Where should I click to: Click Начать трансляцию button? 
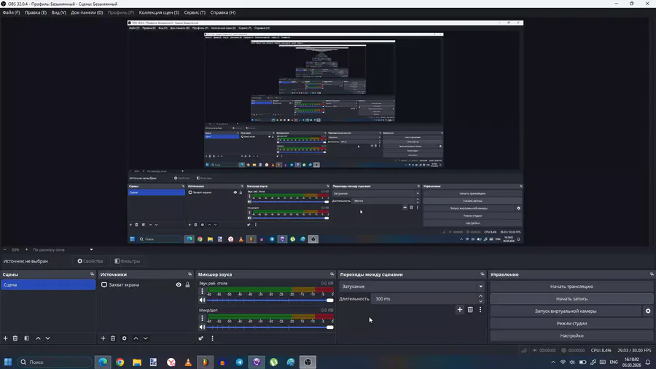pos(571,287)
